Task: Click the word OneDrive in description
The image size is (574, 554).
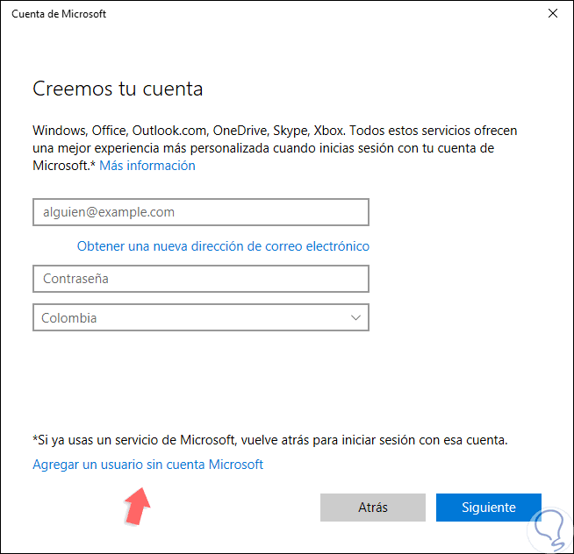Action: 240,130
